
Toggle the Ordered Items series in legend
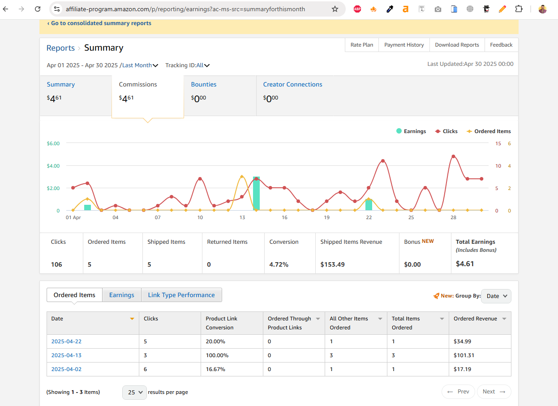click(489, 131)
